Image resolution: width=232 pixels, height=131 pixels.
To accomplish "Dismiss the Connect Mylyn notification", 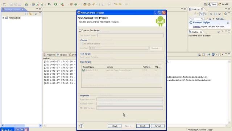I will (228, 23).
